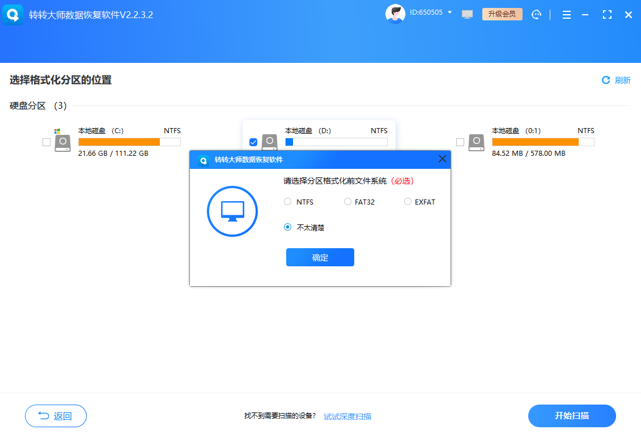Click the capacity bar of disk D:
Screen dimensions: 641x438
click(337, 142)
